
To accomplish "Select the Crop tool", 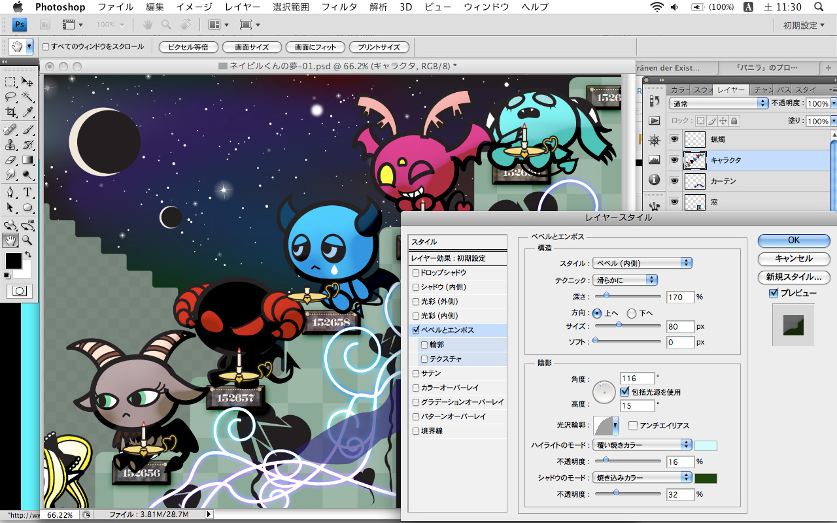I will pos(10,112).
